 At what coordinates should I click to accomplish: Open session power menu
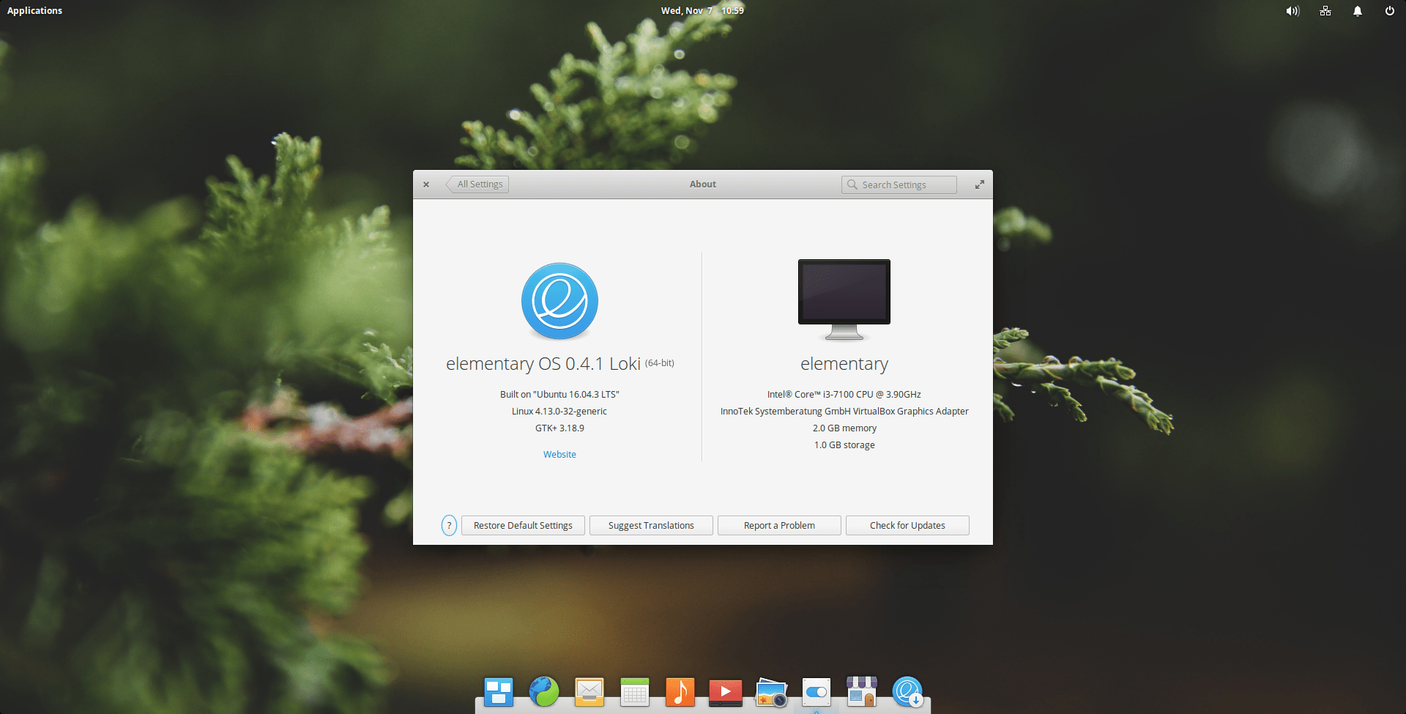coord(1390,11)
